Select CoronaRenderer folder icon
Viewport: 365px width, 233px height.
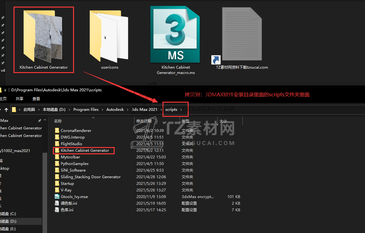tap(57, 130)
